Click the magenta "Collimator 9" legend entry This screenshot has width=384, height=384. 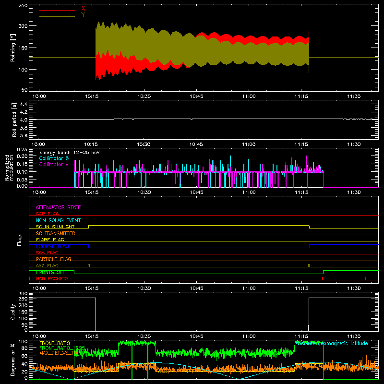tap(54, 164)
